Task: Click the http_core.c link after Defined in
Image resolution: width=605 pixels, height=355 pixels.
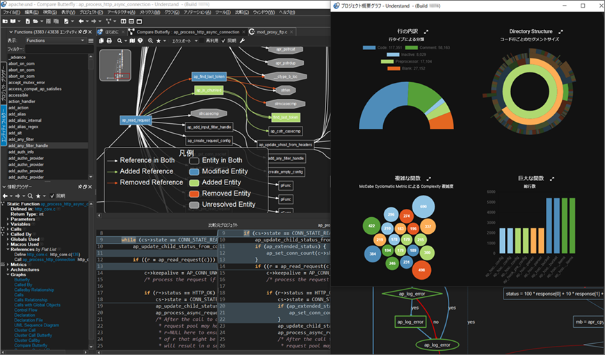Action: point(45,209)
